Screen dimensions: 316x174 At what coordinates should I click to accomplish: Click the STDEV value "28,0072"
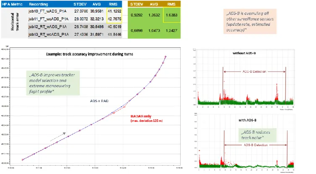[x=81, y=19]
